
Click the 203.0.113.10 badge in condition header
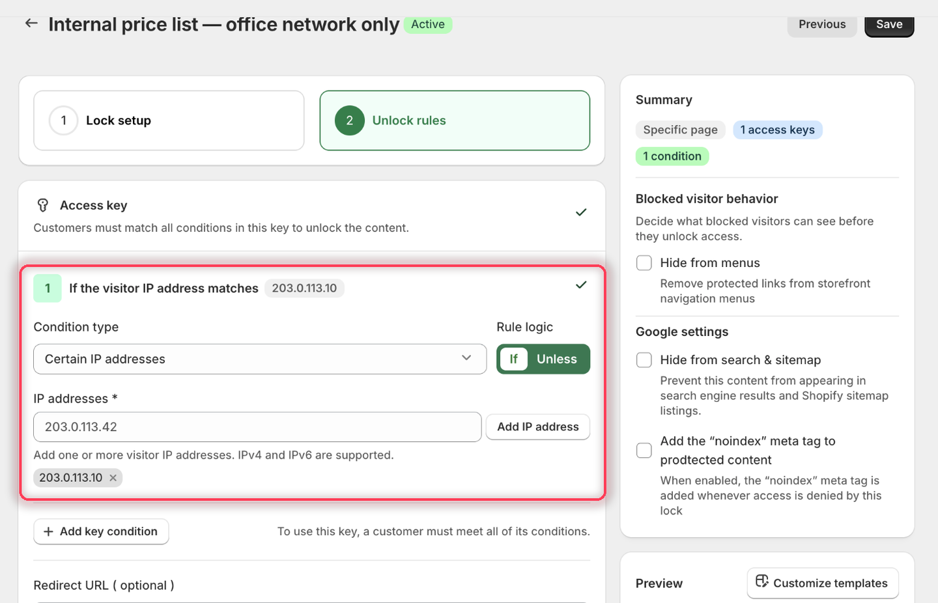pos(304,288)
